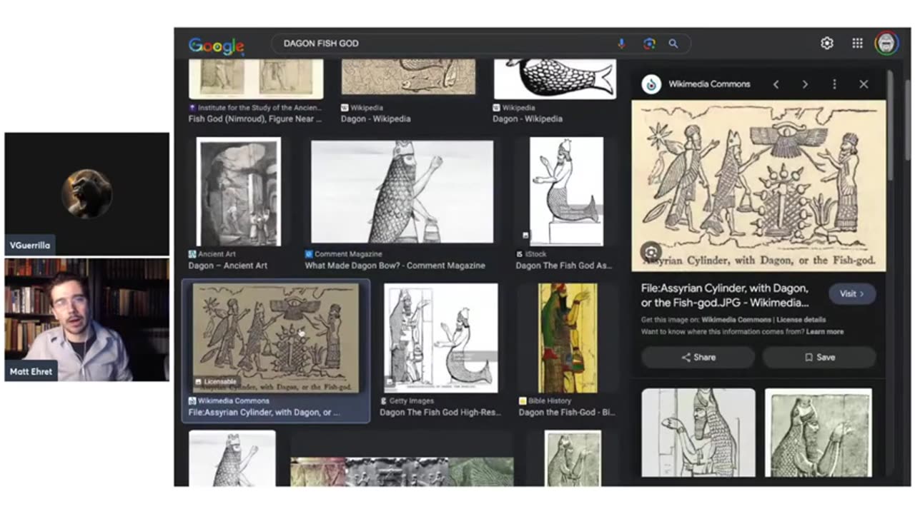Share the Assyrian Cylinder image
The width and height of the screenshot is (915, 514).
click(x=698, y=357)
